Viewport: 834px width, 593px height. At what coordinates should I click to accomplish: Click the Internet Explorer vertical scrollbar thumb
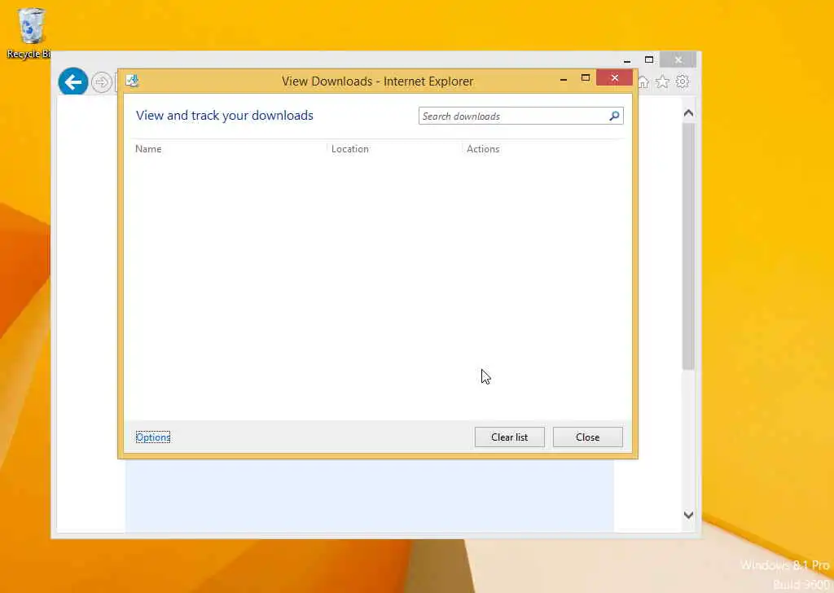pos(688,246)
